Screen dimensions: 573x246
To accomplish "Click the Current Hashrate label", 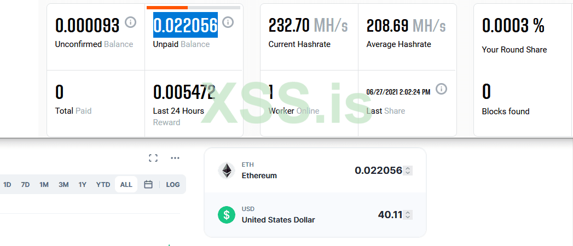I will 299,44.
